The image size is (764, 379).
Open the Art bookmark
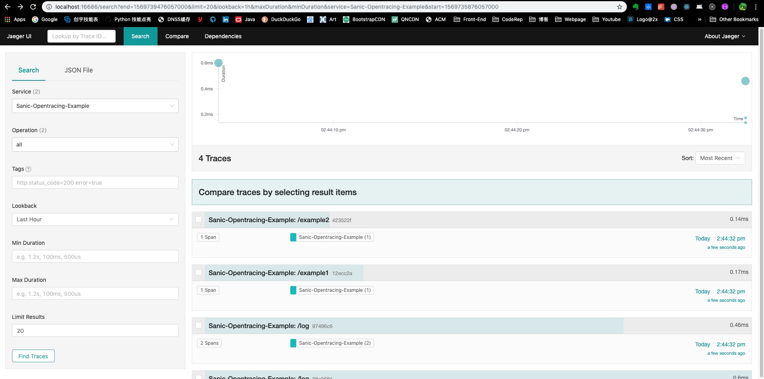(x=328, y=19)
